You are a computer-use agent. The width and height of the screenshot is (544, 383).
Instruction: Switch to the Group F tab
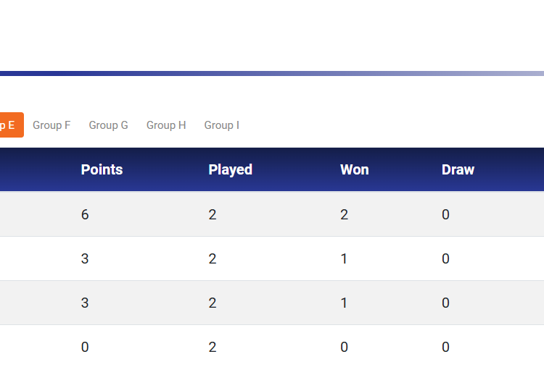pyautogui.click(x=51, y=125)
